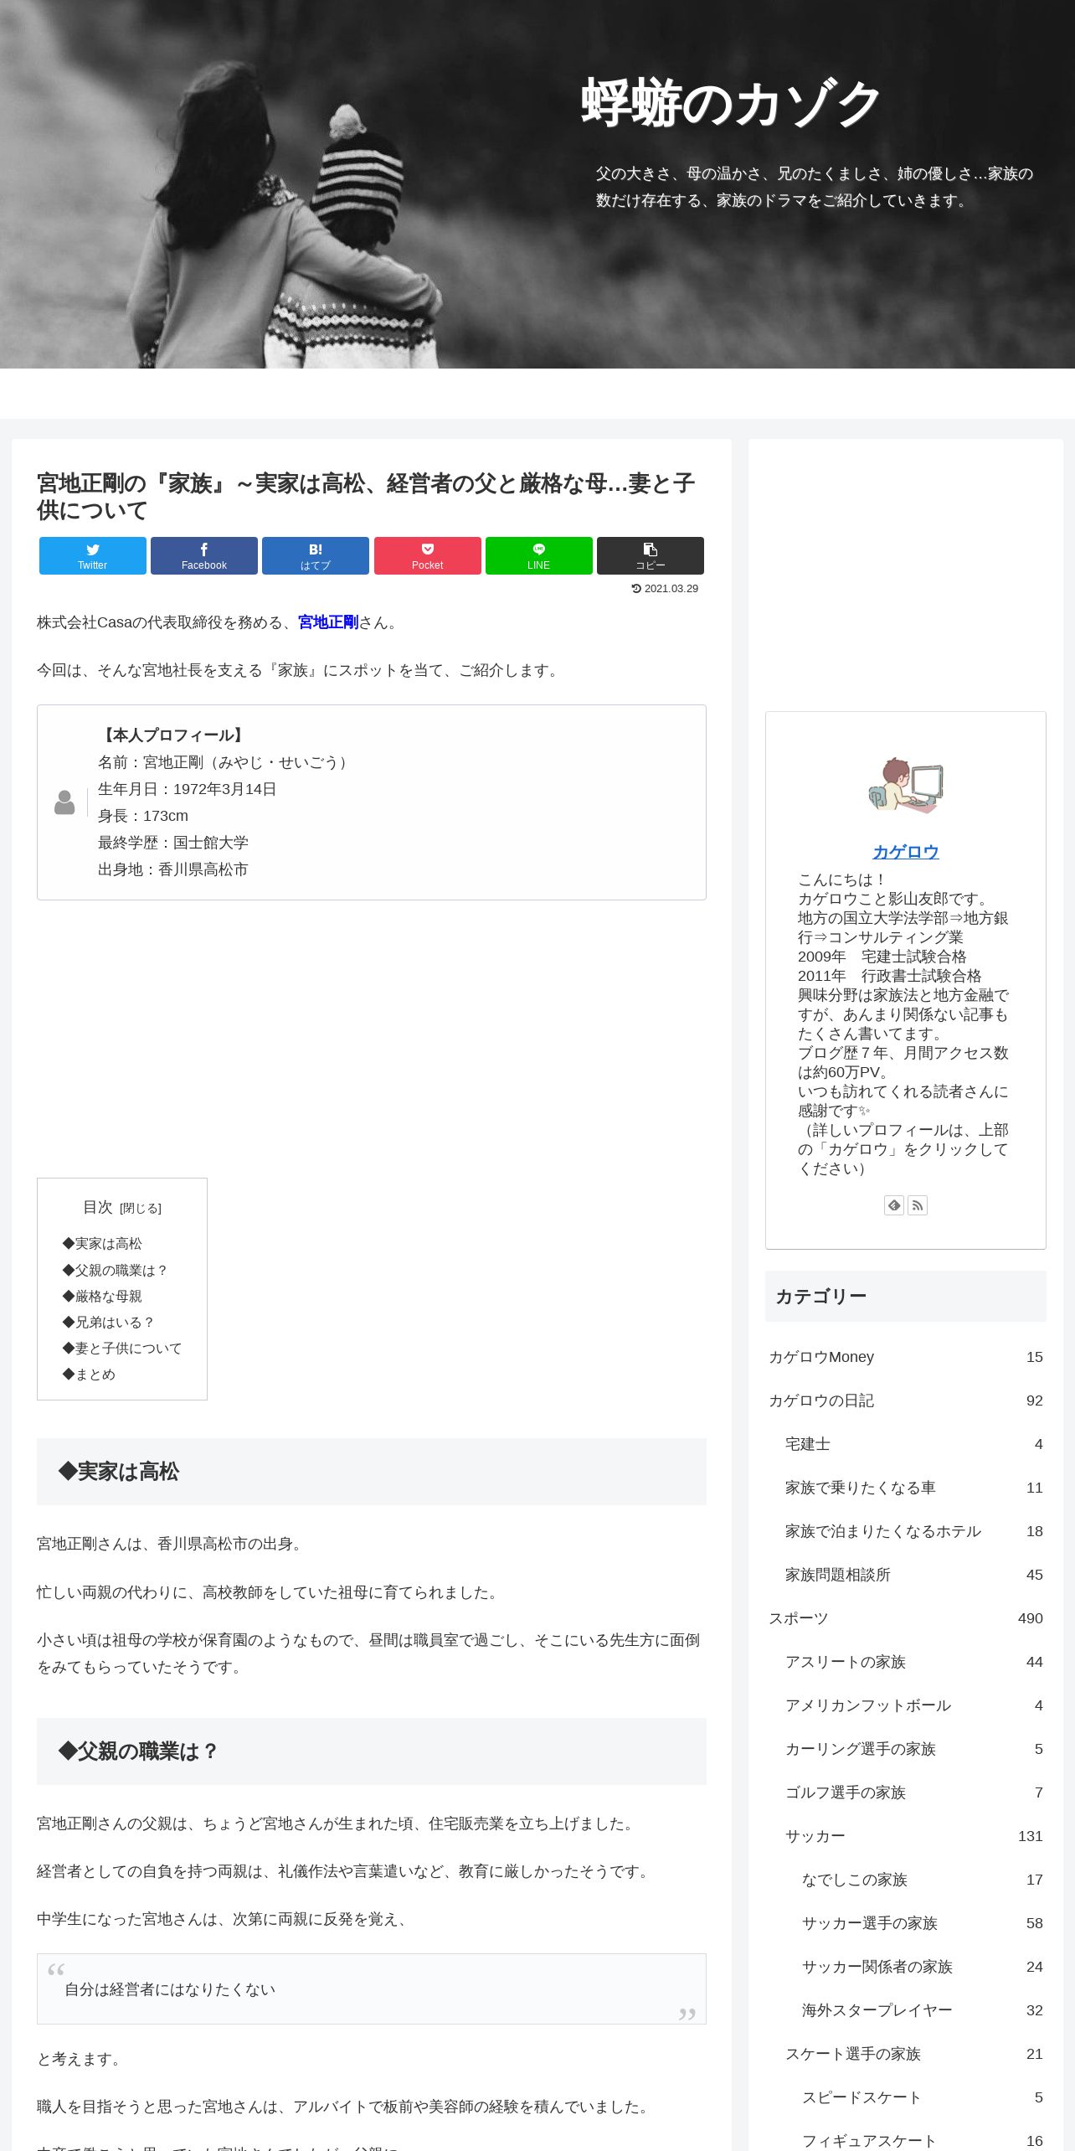The image size is (1075, 2151).
Task: Bookmark with the はてブ button
Action: click(316, 555)
